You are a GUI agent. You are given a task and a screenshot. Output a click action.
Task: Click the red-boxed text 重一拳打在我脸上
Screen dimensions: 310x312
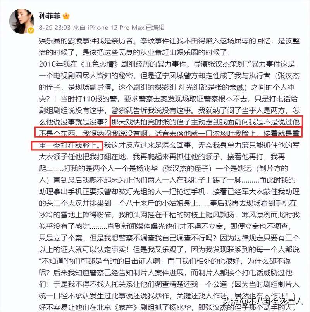coord(68,145)
